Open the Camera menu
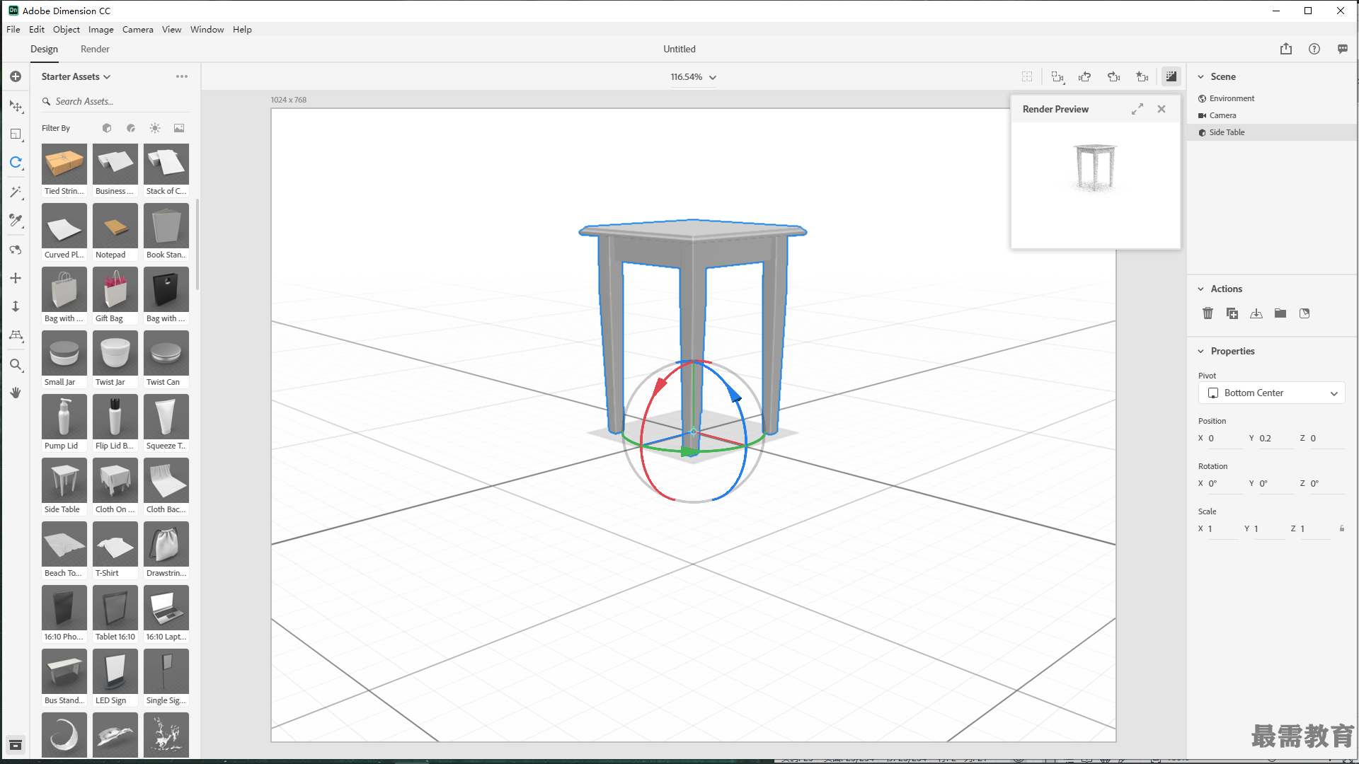The image size is (1359, 764). coord(137,29)
